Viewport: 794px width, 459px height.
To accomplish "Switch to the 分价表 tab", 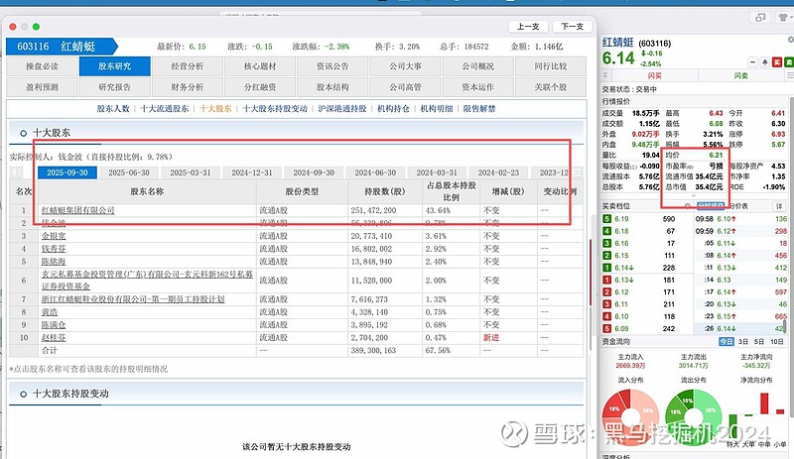I will pyautogui.click(x=737, y=206).
